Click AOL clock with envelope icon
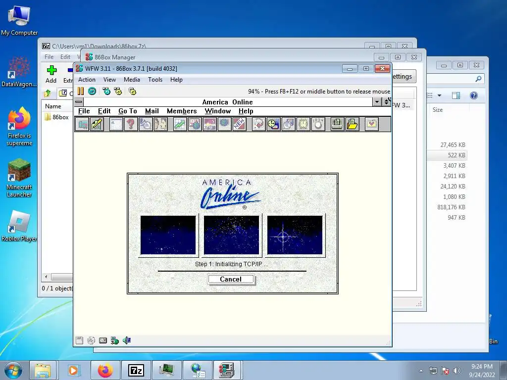Image resolution: width=507 pixels, height=380 pixels. [x=273, y=124]
